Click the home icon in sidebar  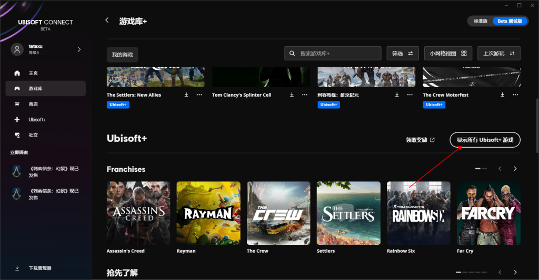coord(17,73)
